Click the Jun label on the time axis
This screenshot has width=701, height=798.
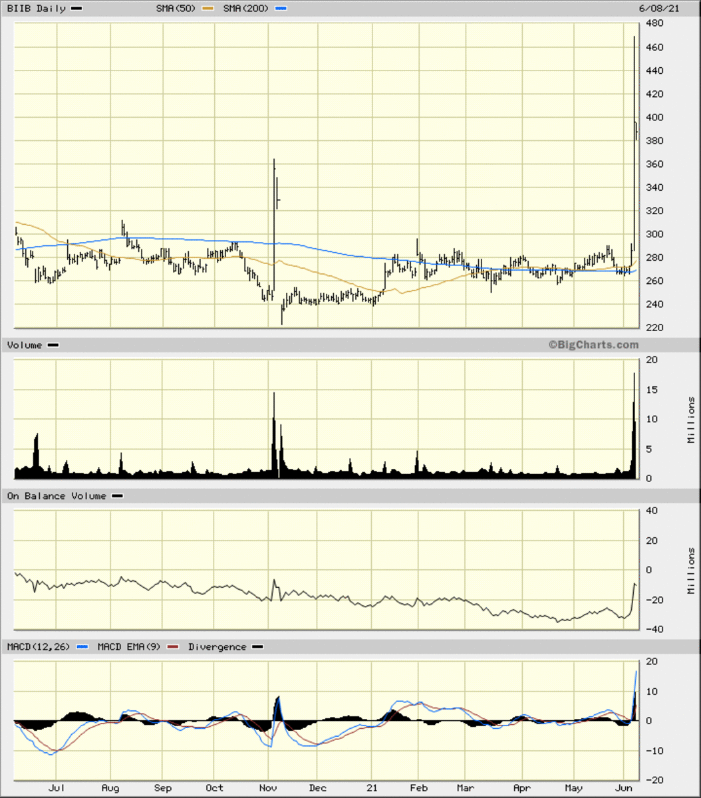[623, 788]
